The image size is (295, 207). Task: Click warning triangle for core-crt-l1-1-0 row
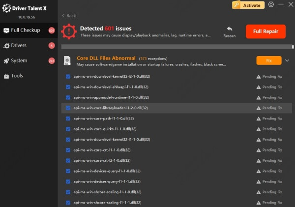pos(259,150)
